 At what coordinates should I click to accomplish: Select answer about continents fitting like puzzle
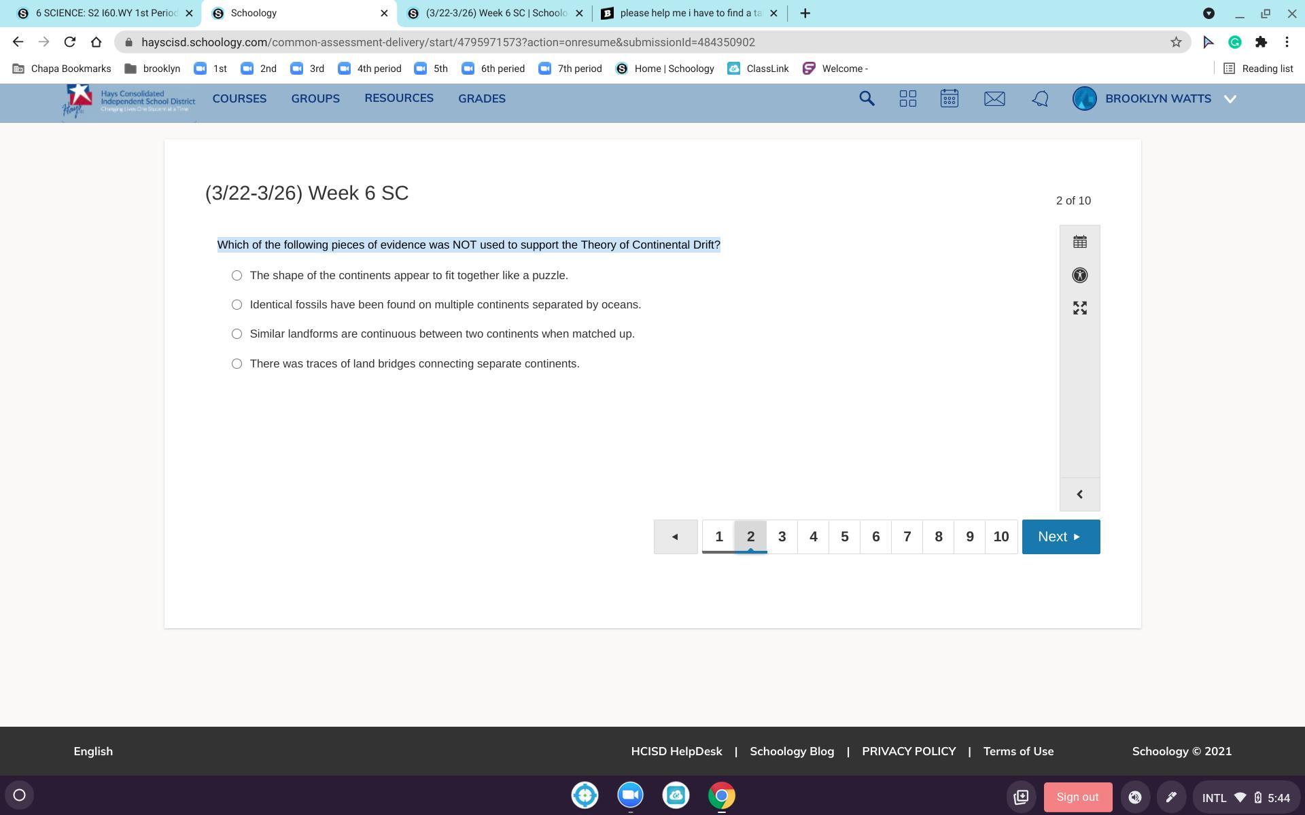[x=237, y=276]
